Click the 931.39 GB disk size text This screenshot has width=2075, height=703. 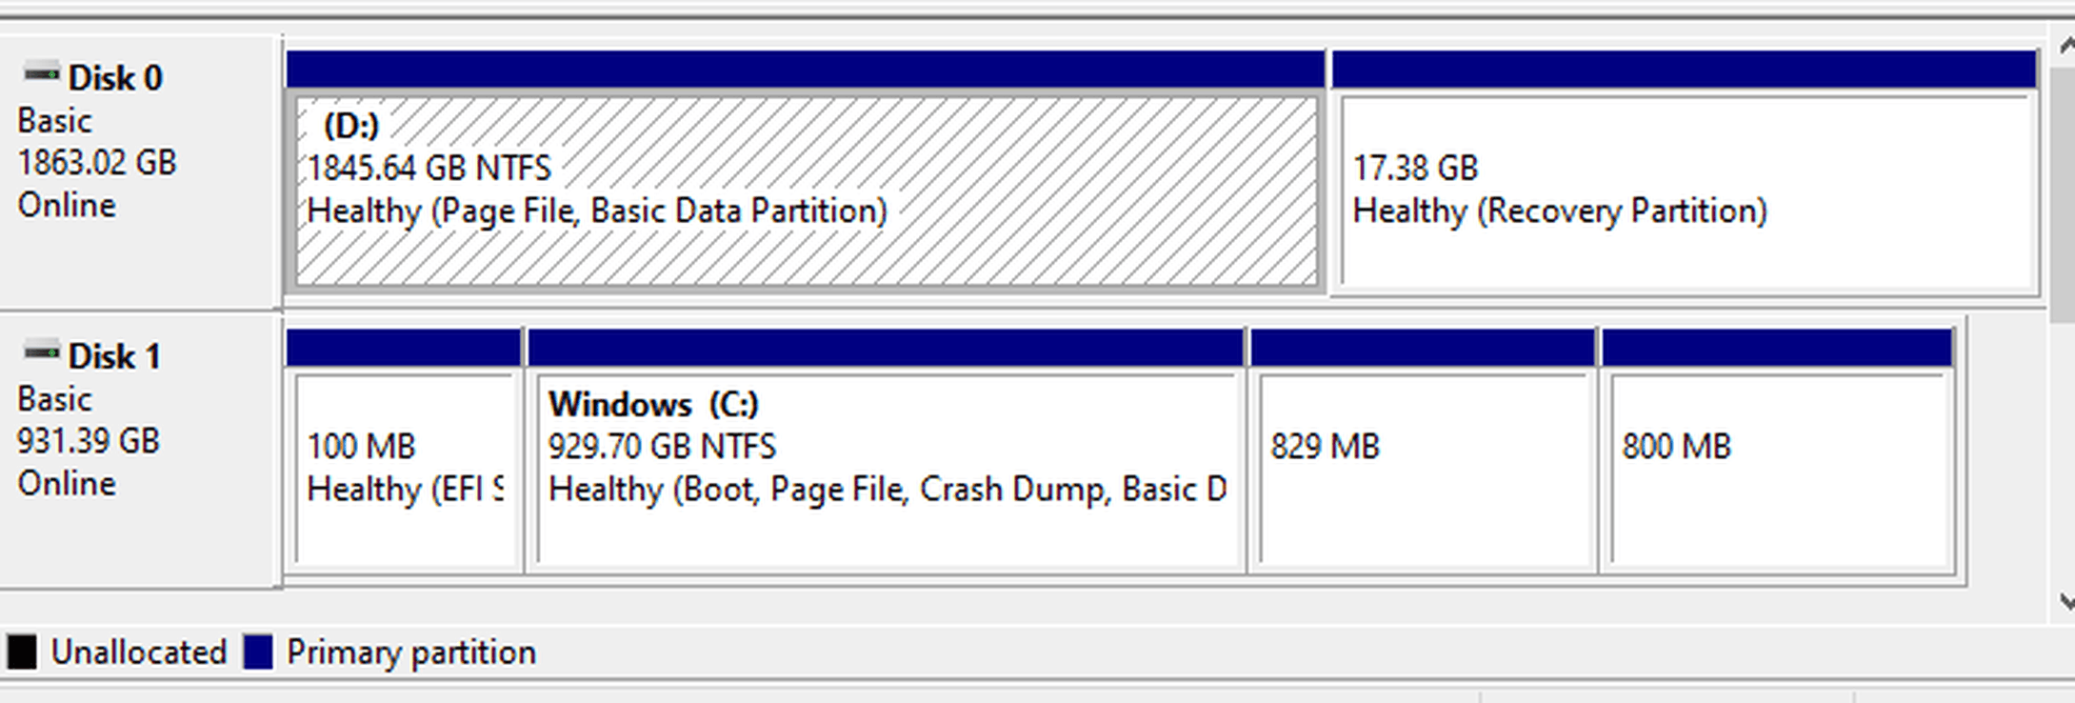tap(89, 441)
